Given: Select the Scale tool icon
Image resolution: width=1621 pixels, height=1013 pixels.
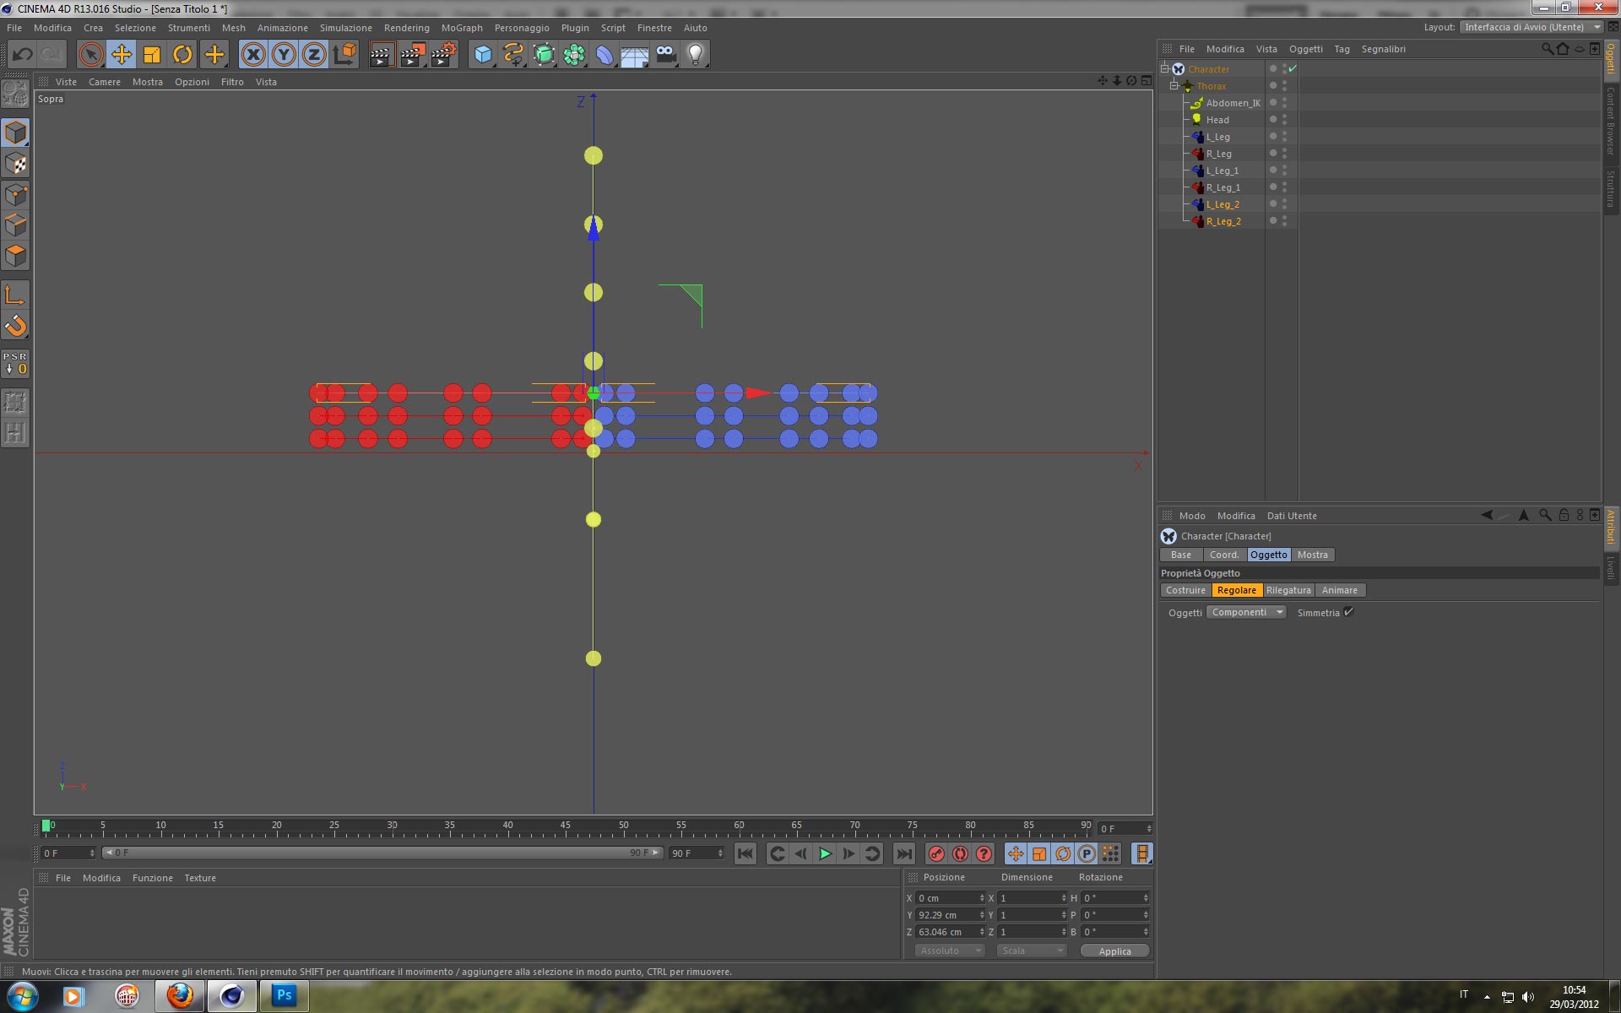Looking at the screenshot, I should pyautogui.click(x=152, y=55).
